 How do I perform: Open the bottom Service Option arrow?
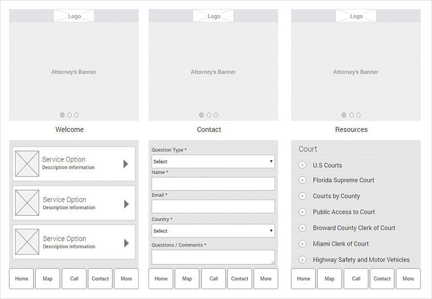click(x=126, y=243)
